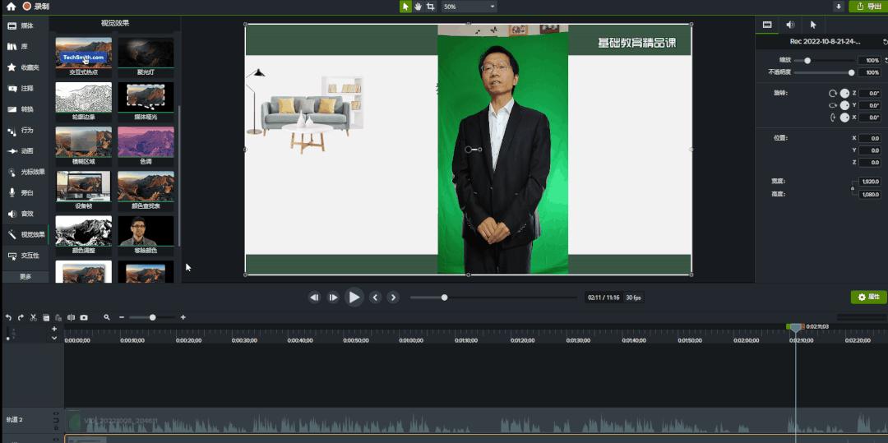
Task: Open the 收藏夹 favorites tab
Action: [25, 67]
